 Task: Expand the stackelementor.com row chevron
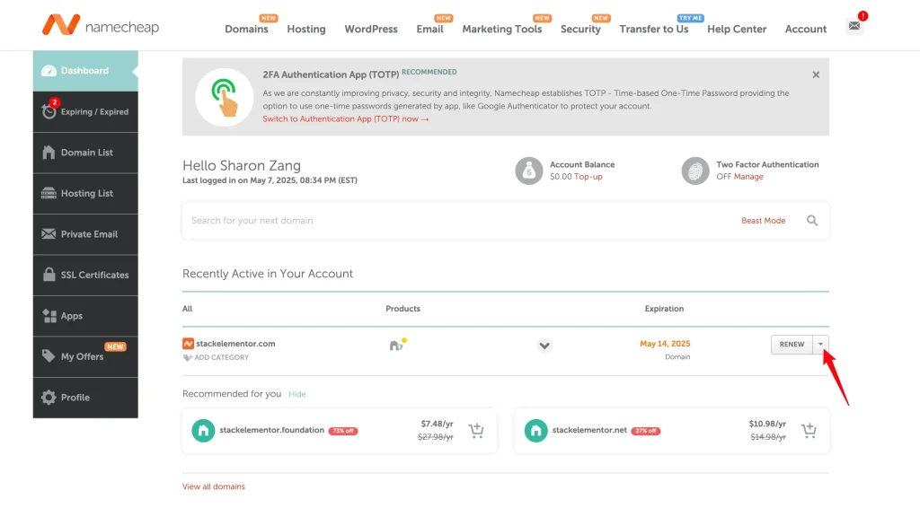[x=544, y=346]
